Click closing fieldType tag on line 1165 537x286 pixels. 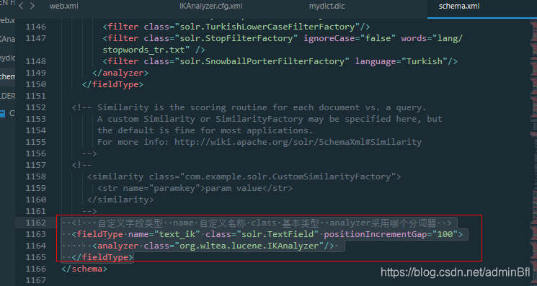[102, 257]
